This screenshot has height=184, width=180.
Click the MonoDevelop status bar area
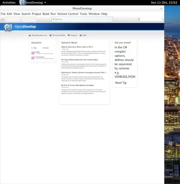82,19
